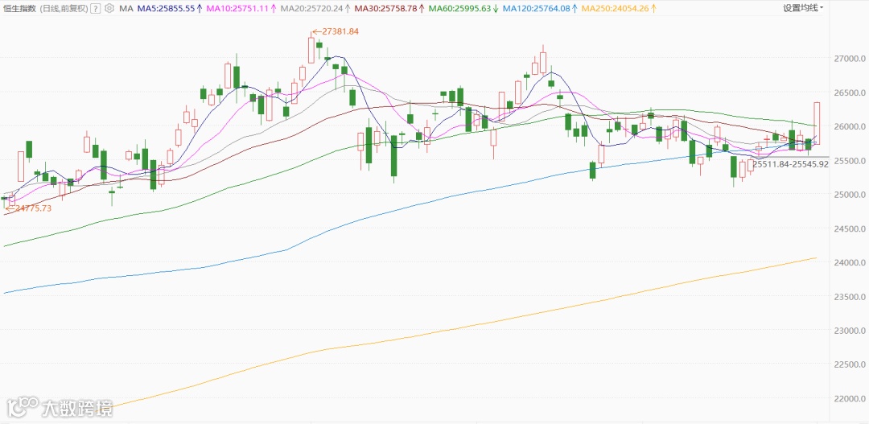Click the MA30:25758.78 indicator label
Image resolution: width=869 pixels, height=424 pixels.
pos(389,8)
